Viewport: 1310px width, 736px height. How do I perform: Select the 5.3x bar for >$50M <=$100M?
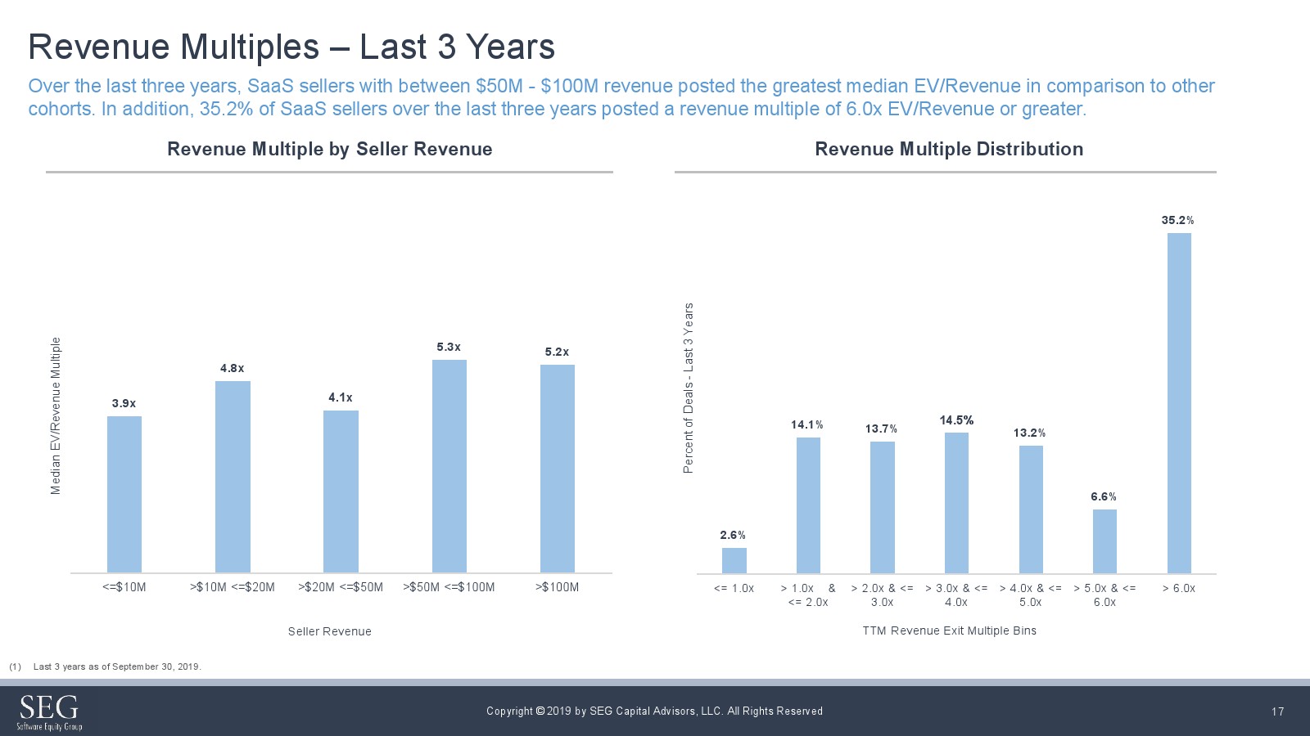point(449,466)
